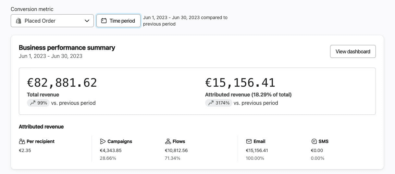The width and height of the screenshot is (395, 174).
Task: Click the Attributed revenue trend arrow icon
Action: 211,103
